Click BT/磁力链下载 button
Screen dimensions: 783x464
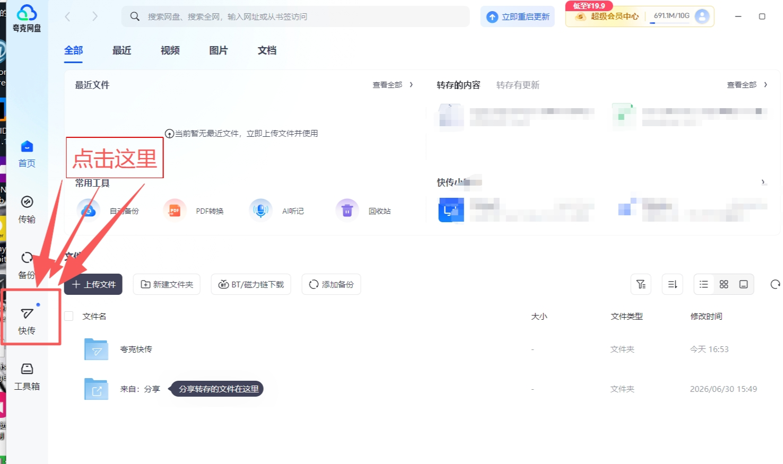click(x=251, y=284)
